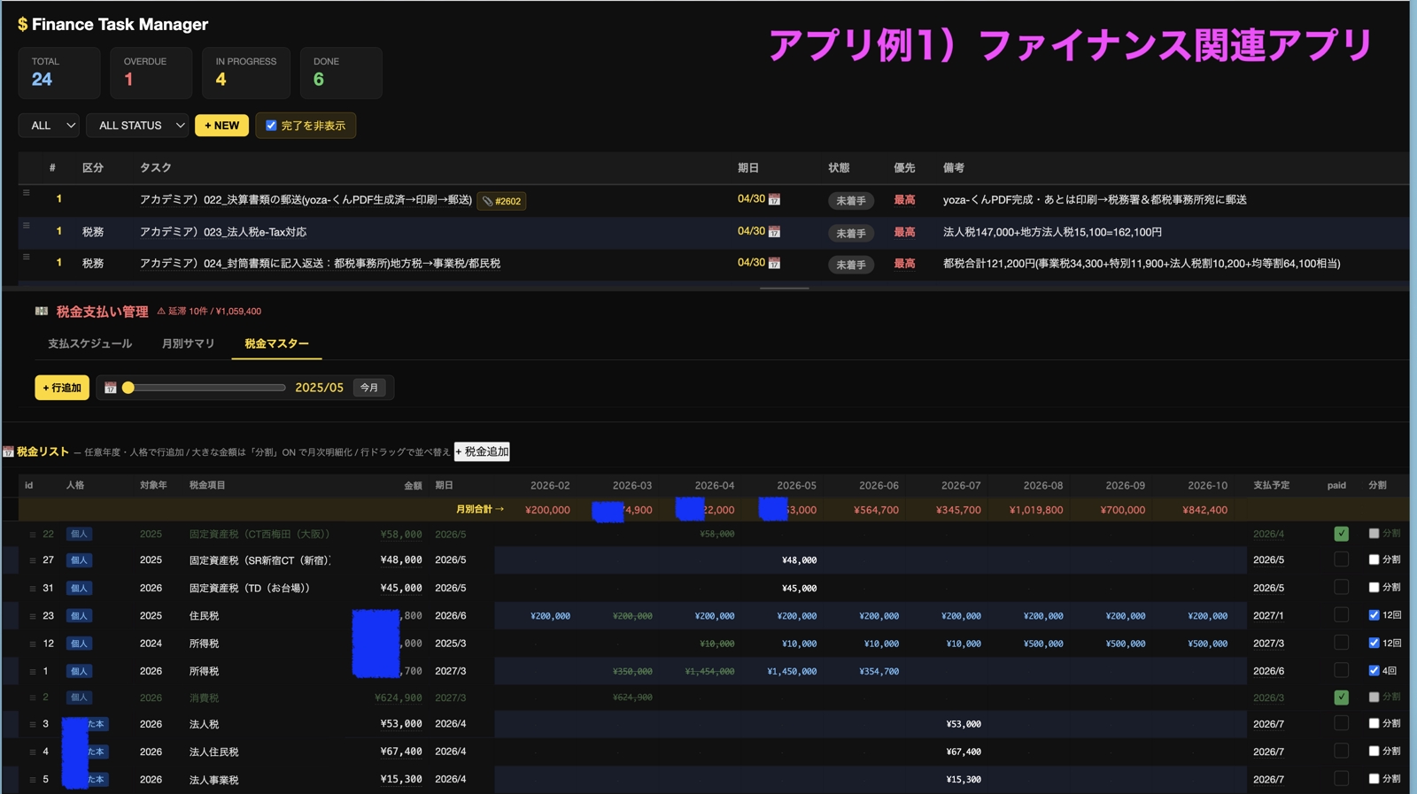Click 期日 2026/6 of 住民税 row
The width and height of the screenshot is (1417, 794).
coord(451,616)
